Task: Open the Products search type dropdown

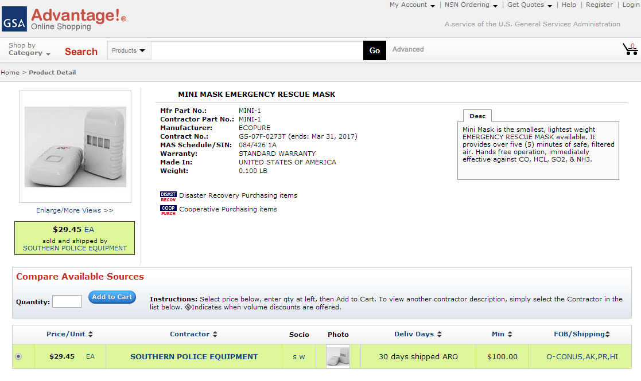Action: coord(129,50)
